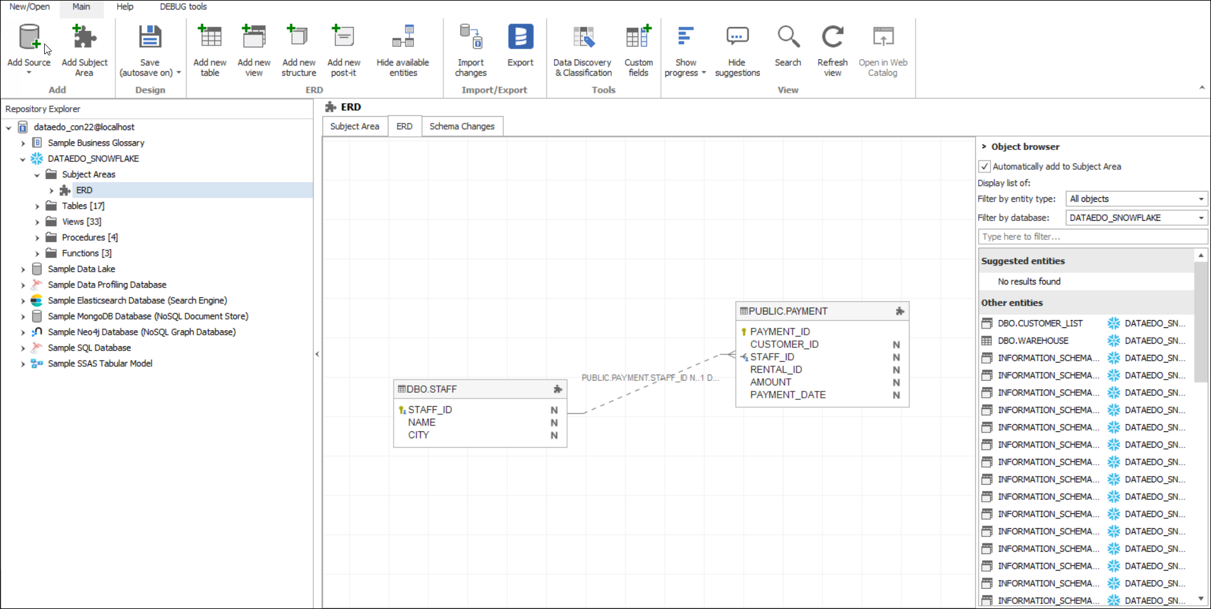Click the Type here to filter field
Viewport: 1211px width, 609px height.
tap(1092, 237)
